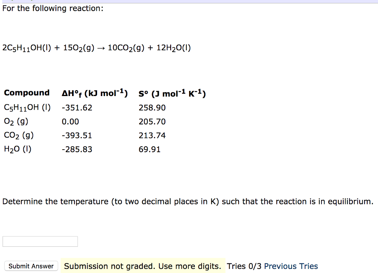The image size is (378, 273).
Task: Click the value -351.62 in the table
Action: click(x=77, y=108)
